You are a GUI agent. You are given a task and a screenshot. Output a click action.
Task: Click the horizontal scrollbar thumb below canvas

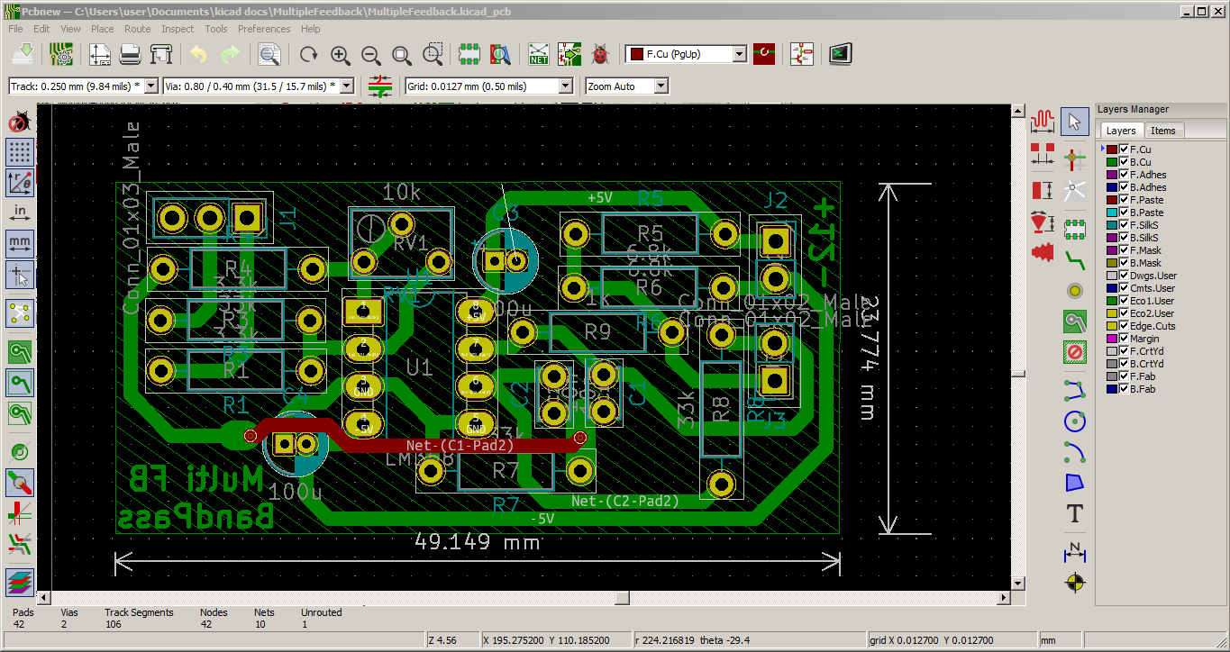[x=622, y=598]
